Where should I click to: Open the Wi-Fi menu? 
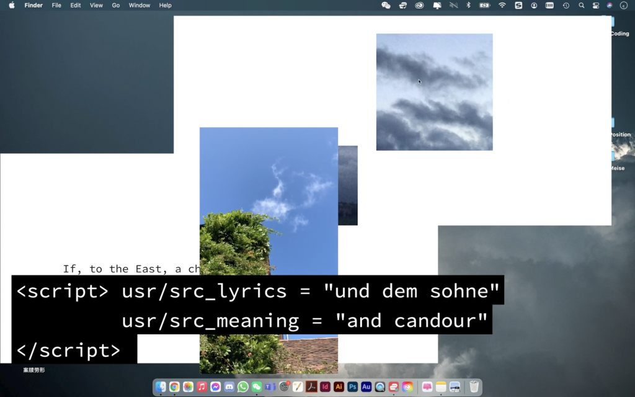point(502,5)
